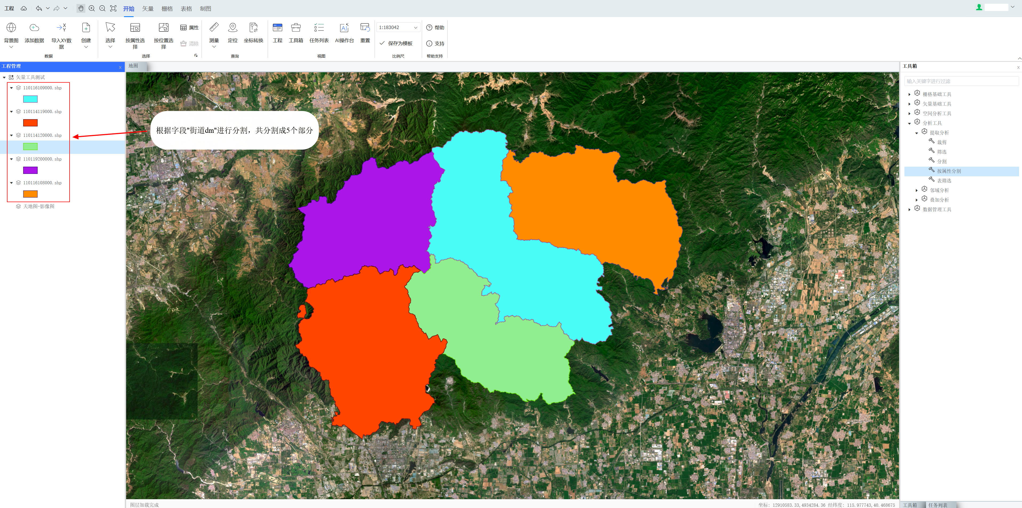This screenshot has width=1022, height=508.
Task: Switch to the 矢量 ribbon tab
Action: pyautogui.click(x=148, y=9)
